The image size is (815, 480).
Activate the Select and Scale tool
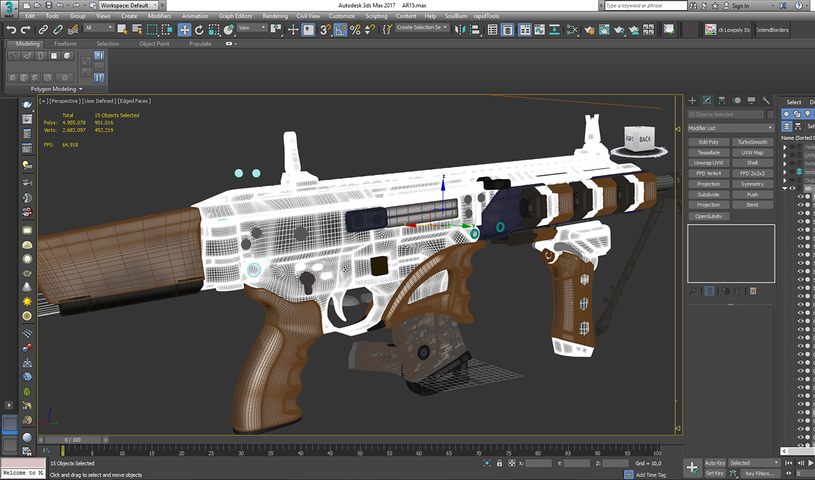pyautogui.click(x=214, y=29)
